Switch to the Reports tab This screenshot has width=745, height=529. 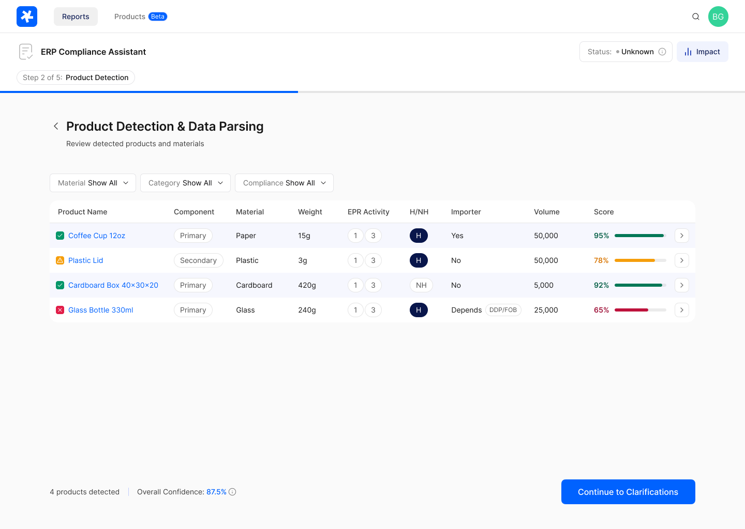76,16
